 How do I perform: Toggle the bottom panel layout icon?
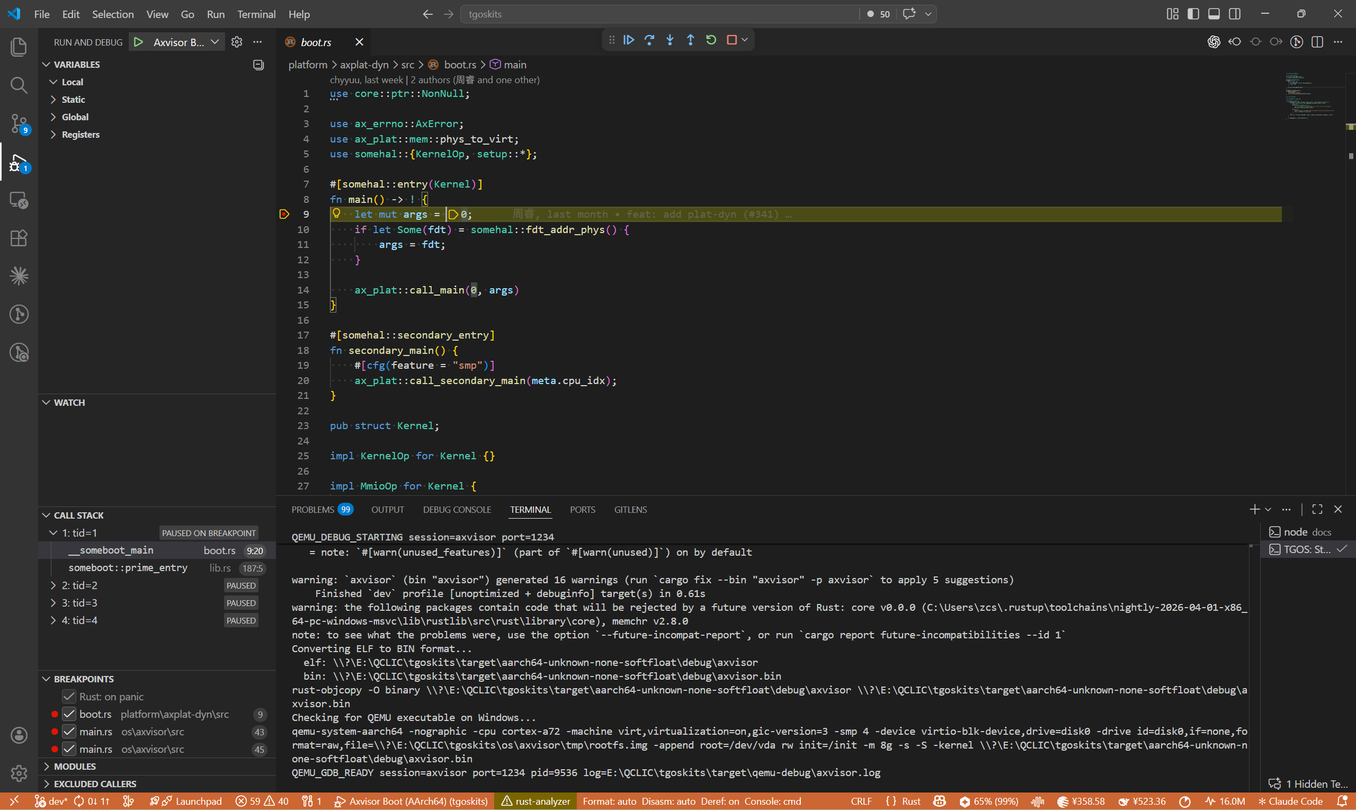pos(1214,14)
